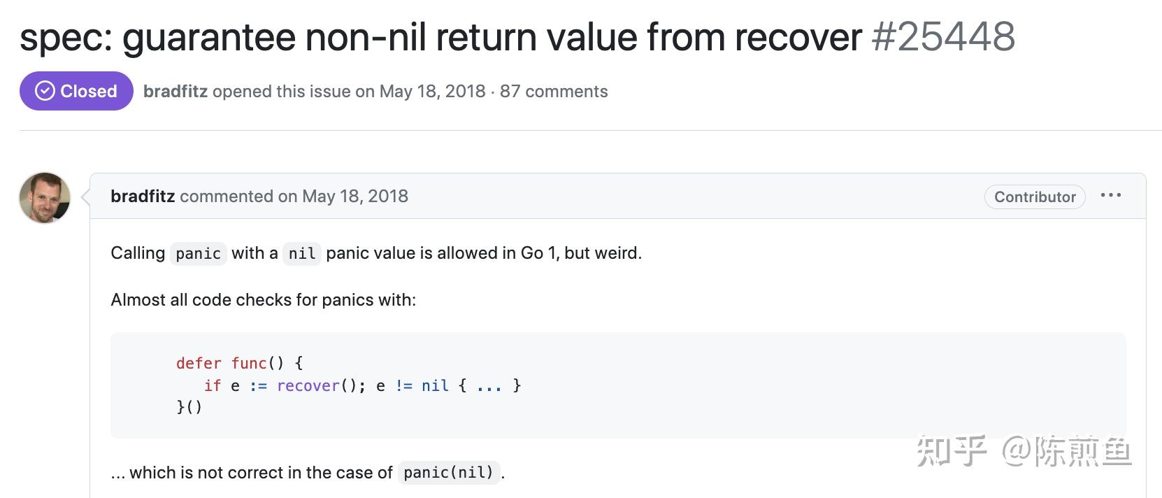
Task: Open bradfitz author link beside Closed badge
Action: click(x=175, y=92)
